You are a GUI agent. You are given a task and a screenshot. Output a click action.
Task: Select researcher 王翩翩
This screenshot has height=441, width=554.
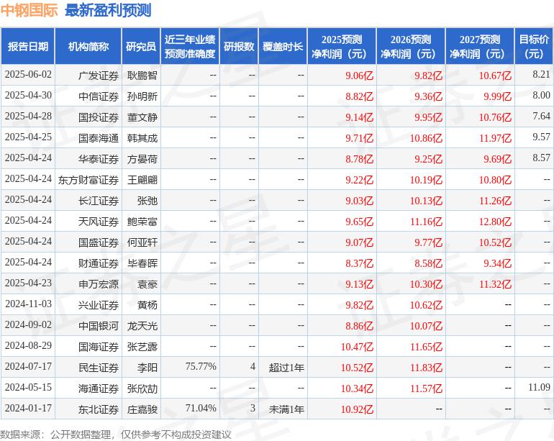click(142, 180)
